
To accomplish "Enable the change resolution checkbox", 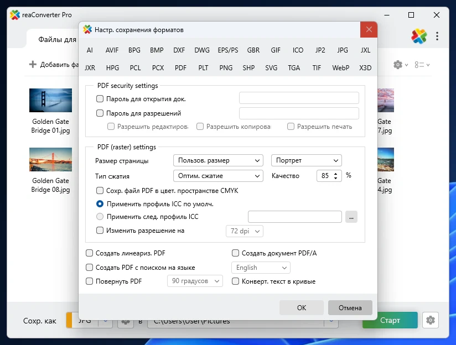I will point(100,231).
